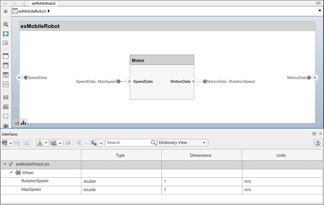Image resolution: width=324 pixels, height=205 pixels.
Task: Click the Type column header
Action: pyautogui.click(x=121, y=155)
